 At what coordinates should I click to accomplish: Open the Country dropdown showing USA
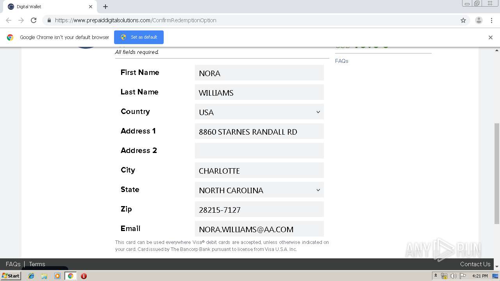pos(259,112)
